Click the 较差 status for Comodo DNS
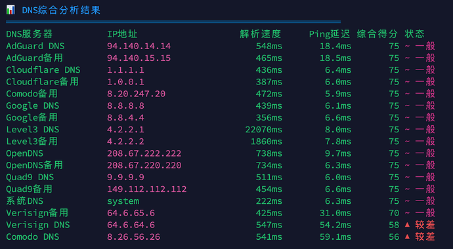The height and width of the screenshot is (249, 453). tap(425, 237)
